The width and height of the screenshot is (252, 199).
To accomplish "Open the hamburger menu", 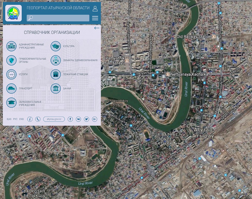I will point(95,18).
